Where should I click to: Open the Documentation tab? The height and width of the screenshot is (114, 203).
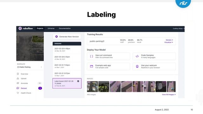[65, 28]
